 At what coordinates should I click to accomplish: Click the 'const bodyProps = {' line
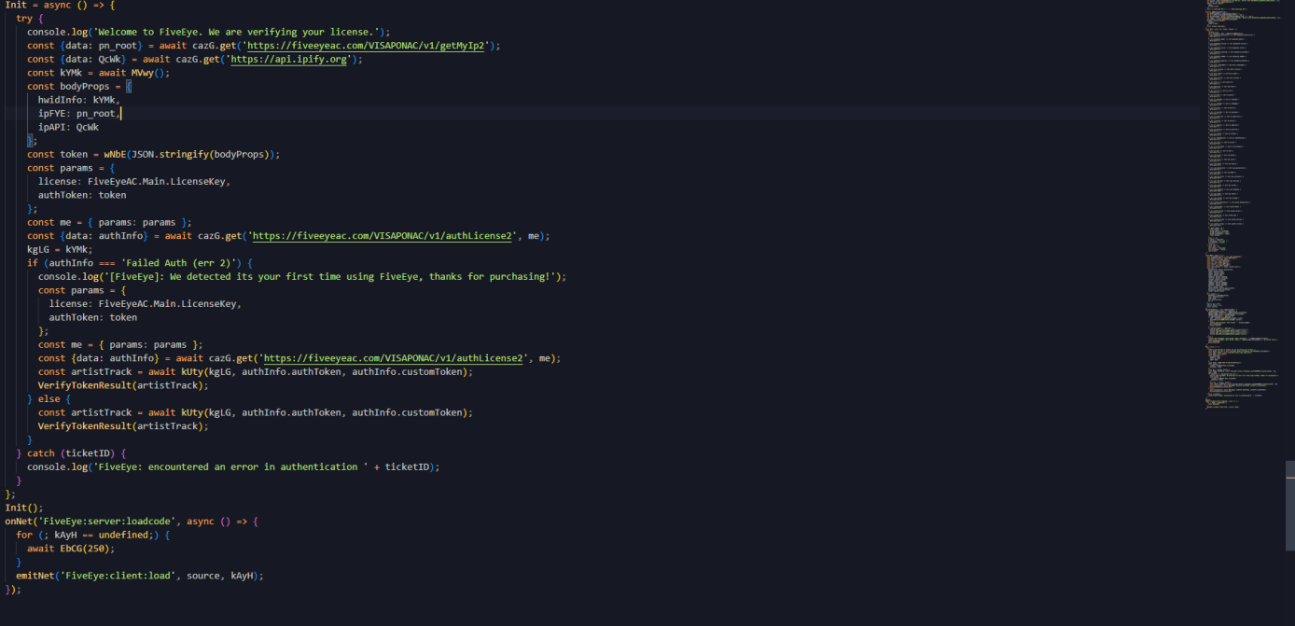[x=80, y=86]
